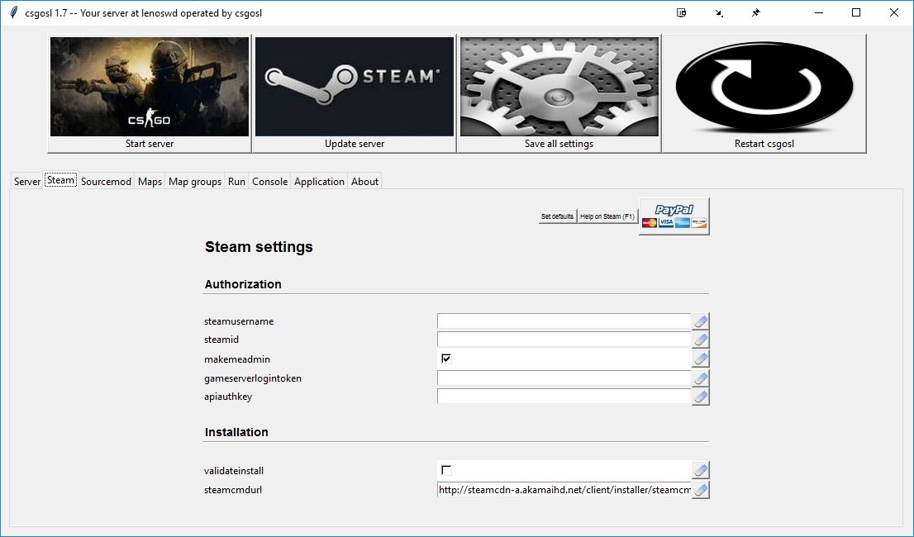This screenshot has height=537, width=914.
Task: Click the edit icon next to steamid
Action: (701, 340)
